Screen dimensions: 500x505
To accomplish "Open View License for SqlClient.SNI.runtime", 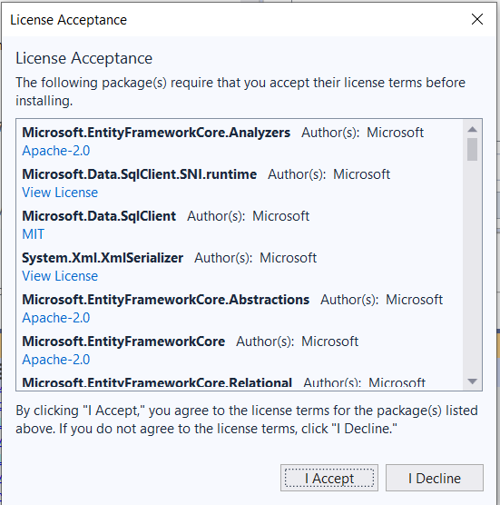I will tap(60, 193).
